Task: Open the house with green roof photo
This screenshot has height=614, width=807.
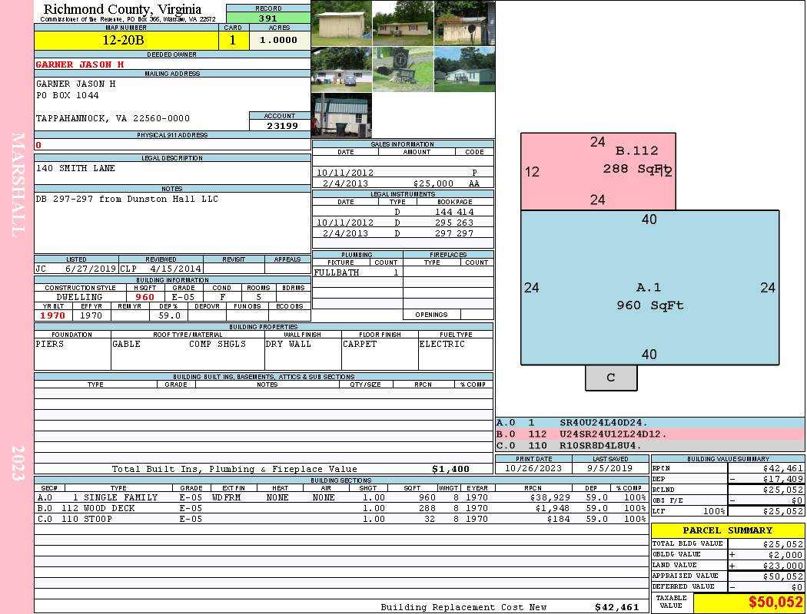Action: (465, 69)
